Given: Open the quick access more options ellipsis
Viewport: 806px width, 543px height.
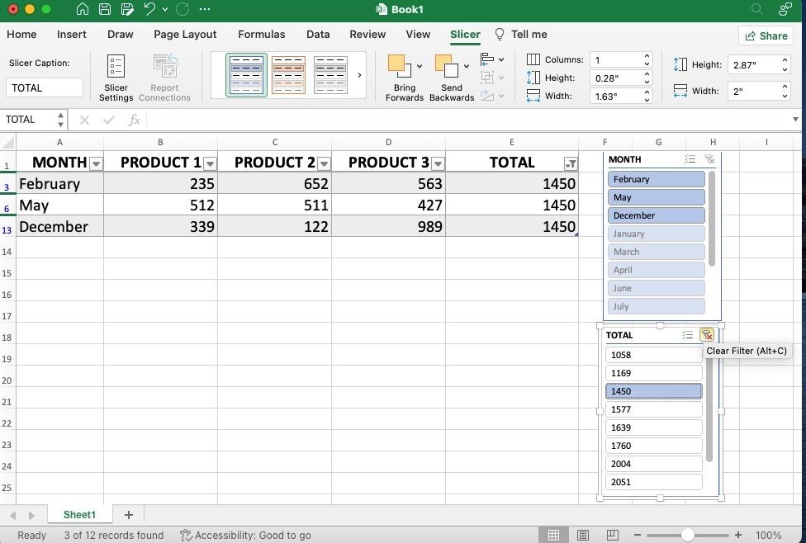Looking at the screenshot, I should (x=204, y=9).
